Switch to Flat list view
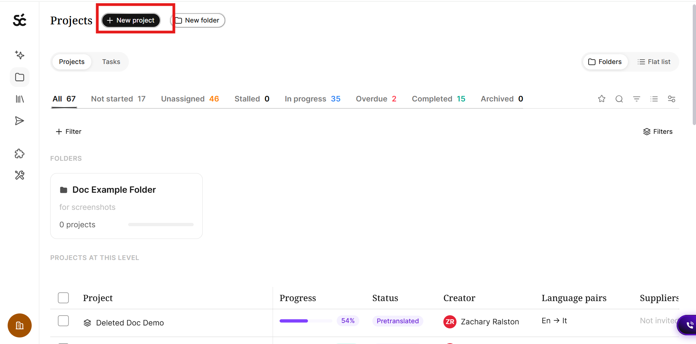This screenshot has height=344, width=696. click(x=654, y=62)
